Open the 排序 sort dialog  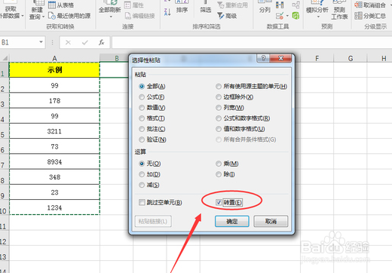click(x=182, y=7)
